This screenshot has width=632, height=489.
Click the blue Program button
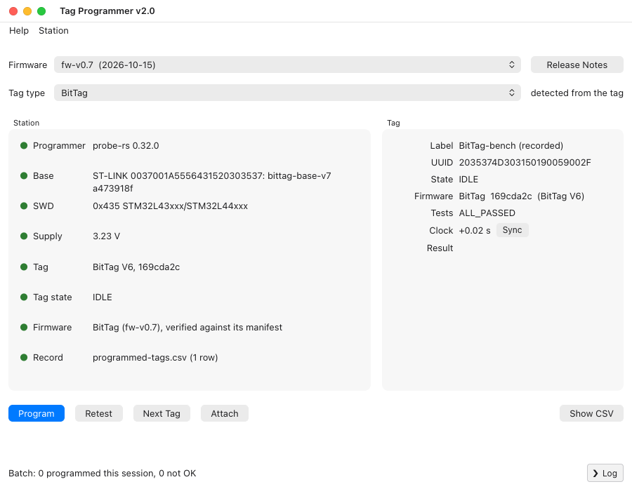tap(37, 413)
